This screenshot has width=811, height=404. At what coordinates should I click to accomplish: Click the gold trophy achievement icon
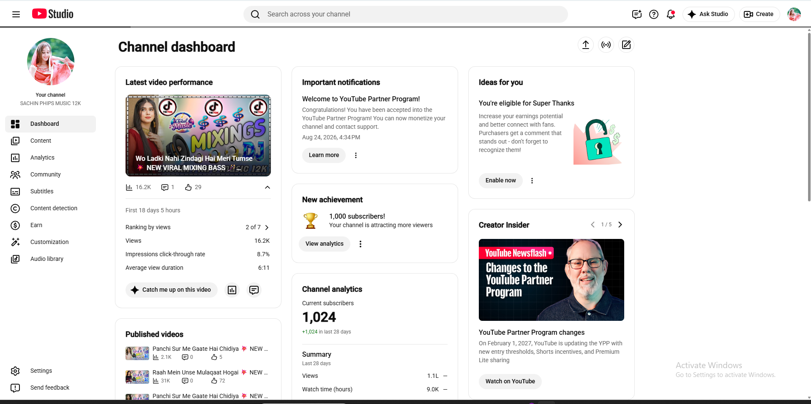pyautogui.click(x=311, y=221)
